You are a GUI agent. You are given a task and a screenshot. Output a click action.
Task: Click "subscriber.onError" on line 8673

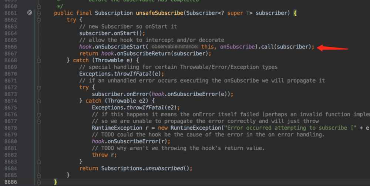(x=120, y=94)
